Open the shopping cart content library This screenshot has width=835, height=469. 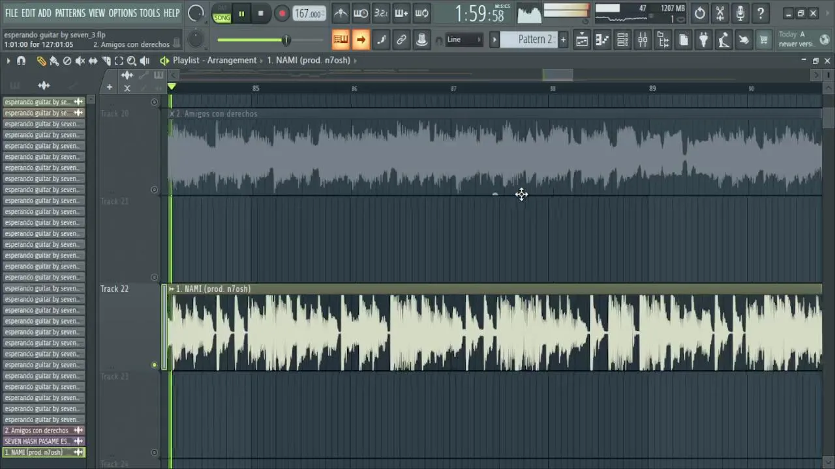coord(764,40)
